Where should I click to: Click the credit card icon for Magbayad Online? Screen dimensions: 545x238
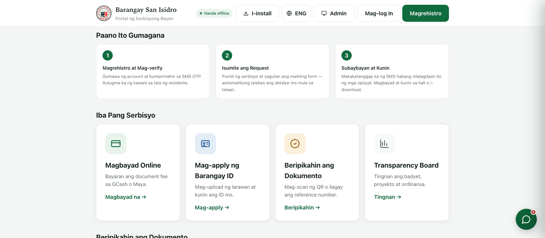(116, 143)
